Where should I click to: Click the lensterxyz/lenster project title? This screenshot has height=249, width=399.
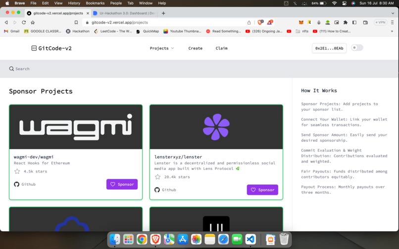(178, 157)
